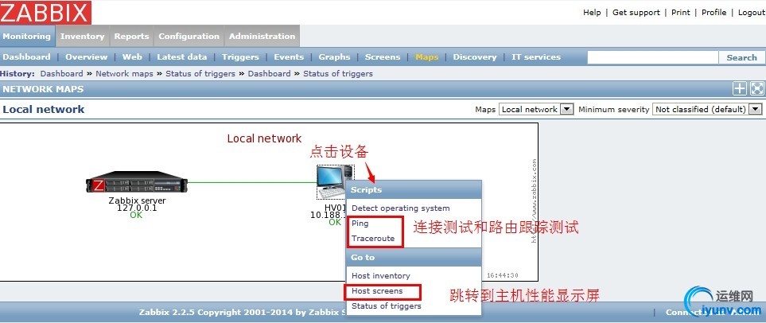Click the Logout link
Image resolution: width=766 pixels, height=323 pixels.
pyautogui.click(x=752, y=13)
